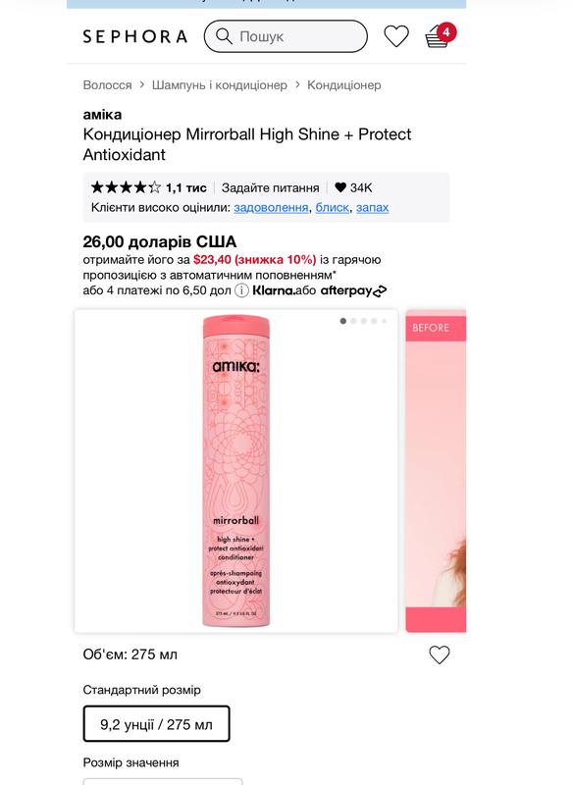Open the shopping basket with 4 items
573x785 pixels.
point(440,35)
